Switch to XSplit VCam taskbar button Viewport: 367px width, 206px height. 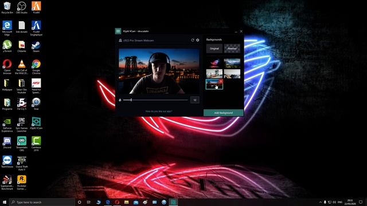point(173,202)
